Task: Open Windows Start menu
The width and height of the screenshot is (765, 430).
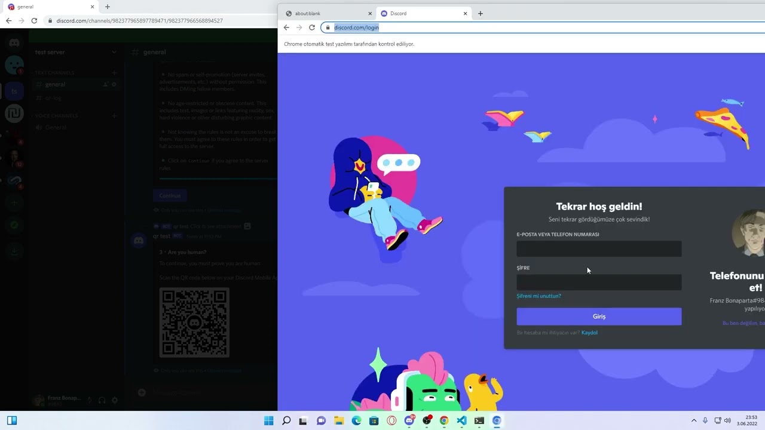Action: pyautogui.click(x=269, y=420)
